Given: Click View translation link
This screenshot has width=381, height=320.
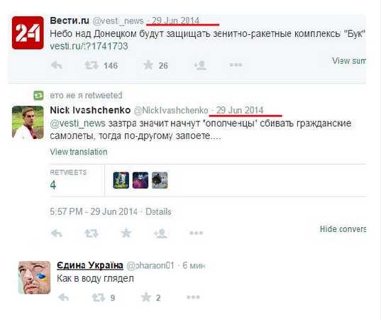Looking at the screenshot, I should pyautogui.click(x=79, y=152).
